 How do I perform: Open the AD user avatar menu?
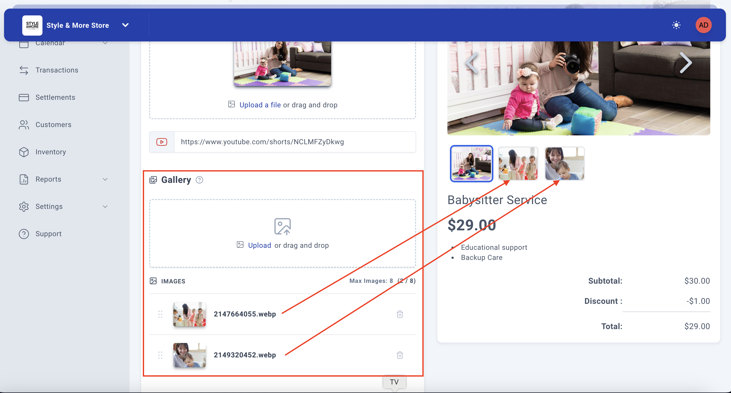[x=703, y=25]
